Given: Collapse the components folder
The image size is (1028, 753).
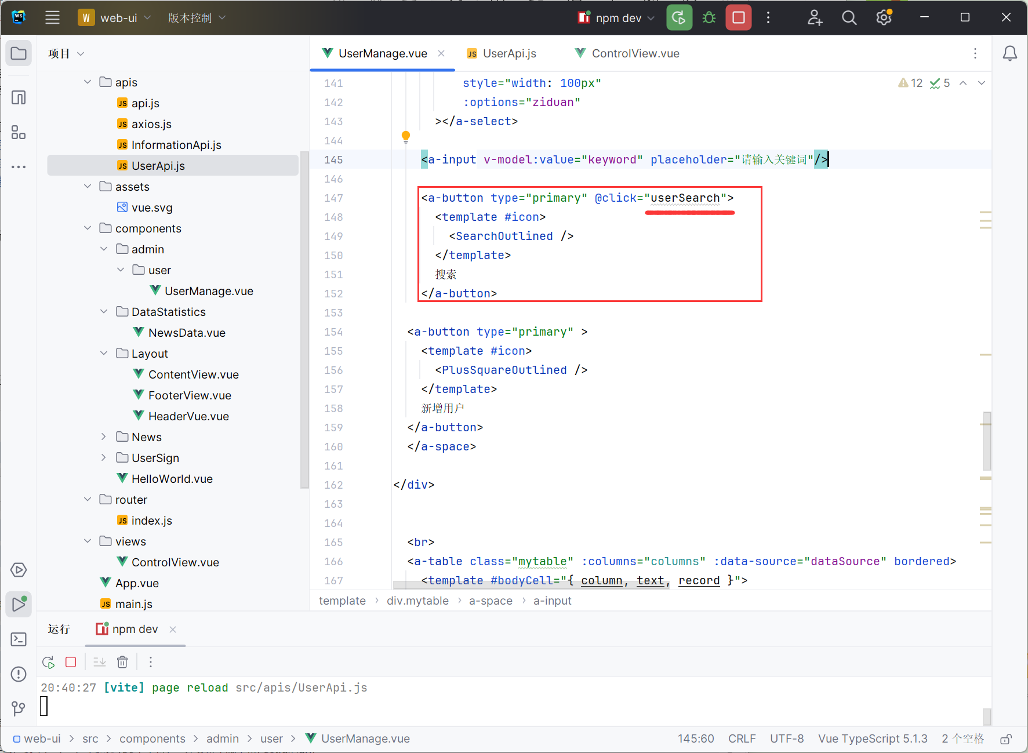Looking at the screenshot, I should 88,228.
